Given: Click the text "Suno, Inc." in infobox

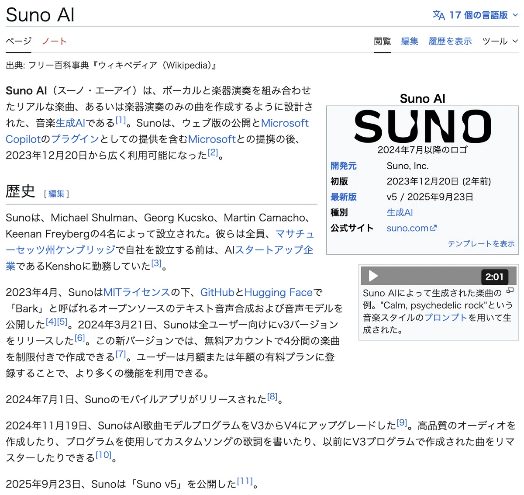Looking at the screenshot, I should tap(408, 166).
